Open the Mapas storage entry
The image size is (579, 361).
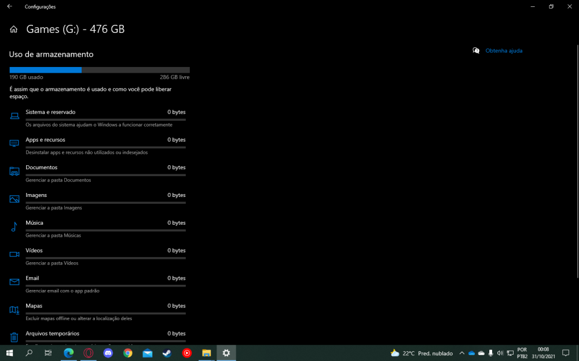(x=34, y=306)
